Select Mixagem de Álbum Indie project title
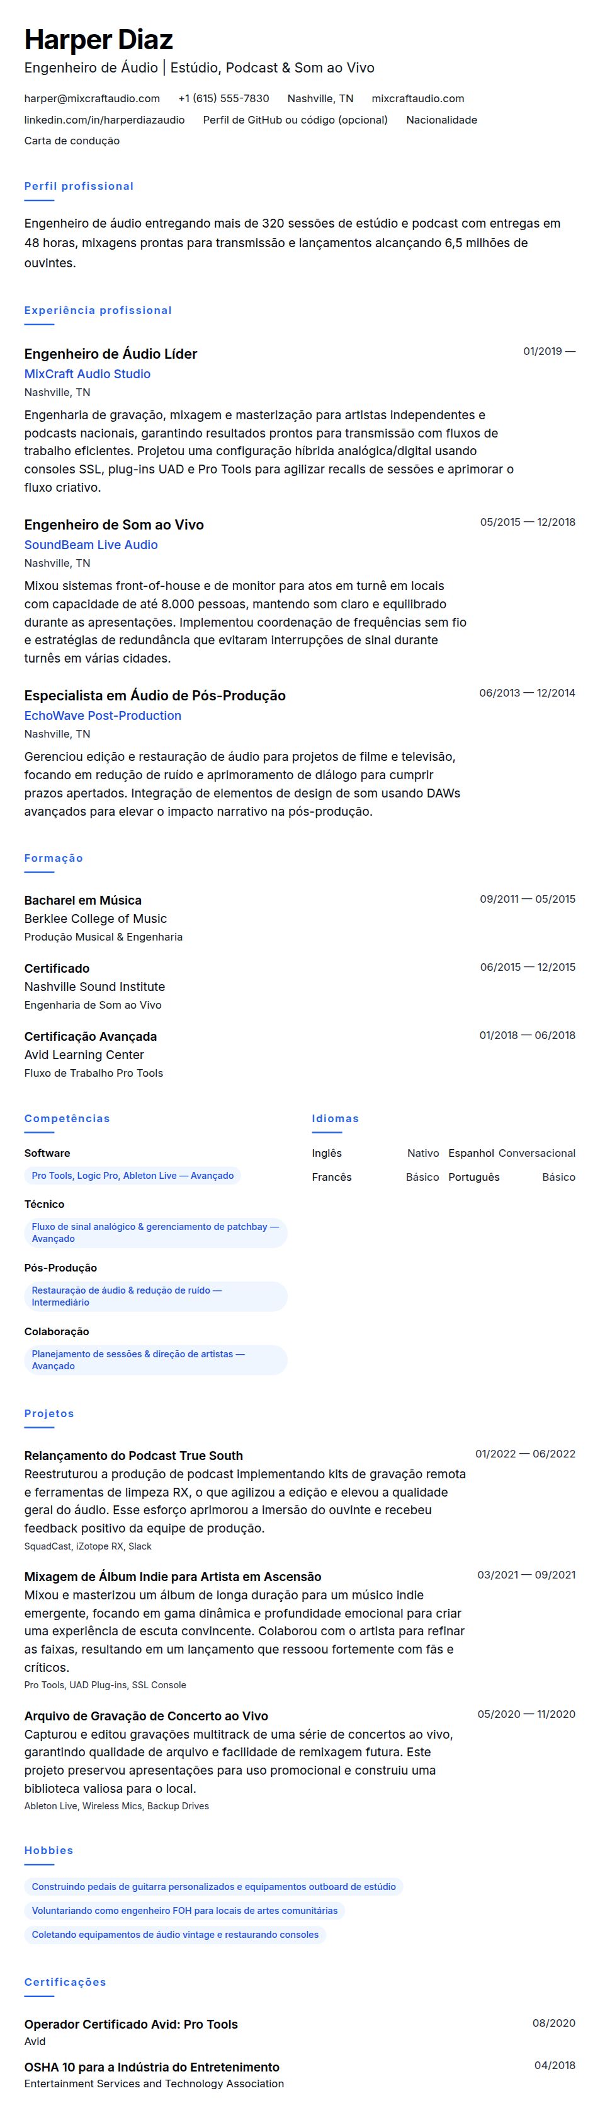The width and height of the screenshot is (600, 2115). (x=173, y=1577)
